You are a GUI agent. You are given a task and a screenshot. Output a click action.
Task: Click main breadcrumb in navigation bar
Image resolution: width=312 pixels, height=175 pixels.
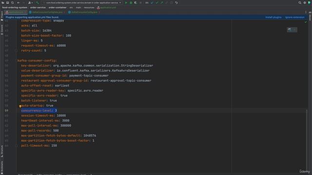pos(78,8)
